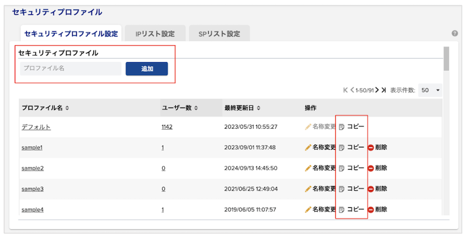Screen dimensions: 467x239
Task: Click rename pencil icon for sample2
Action: coord(308,168)
